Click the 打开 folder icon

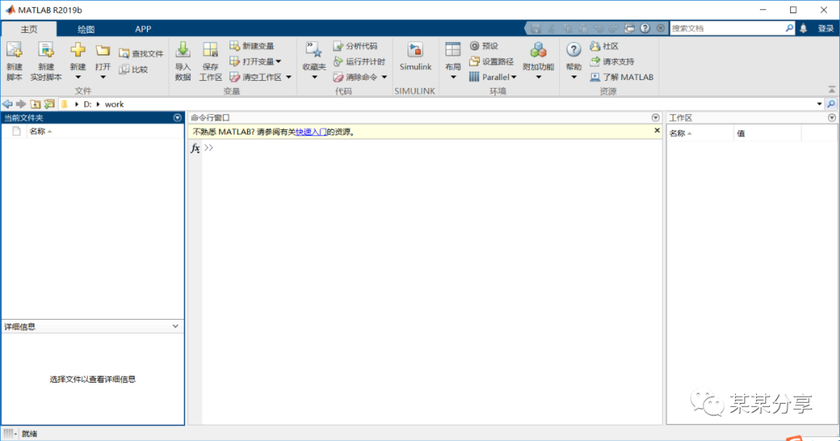(x=103, y=51)
